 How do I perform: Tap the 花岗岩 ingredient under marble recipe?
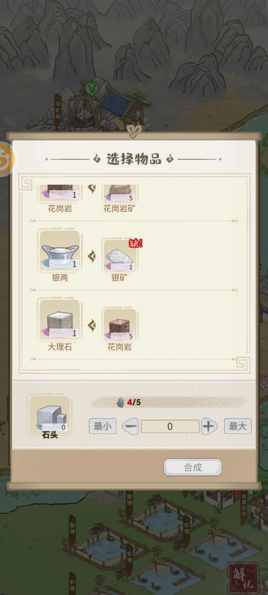tap(119, 325)
